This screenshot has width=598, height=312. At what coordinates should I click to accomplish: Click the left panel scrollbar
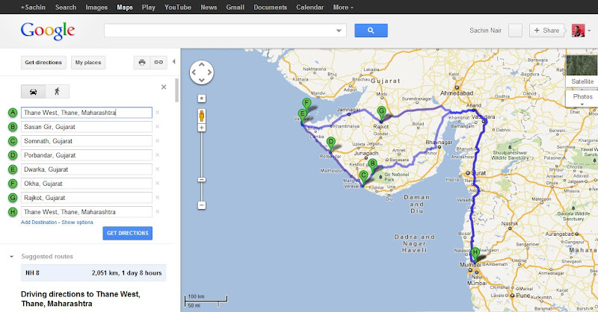tap(176, 90)
